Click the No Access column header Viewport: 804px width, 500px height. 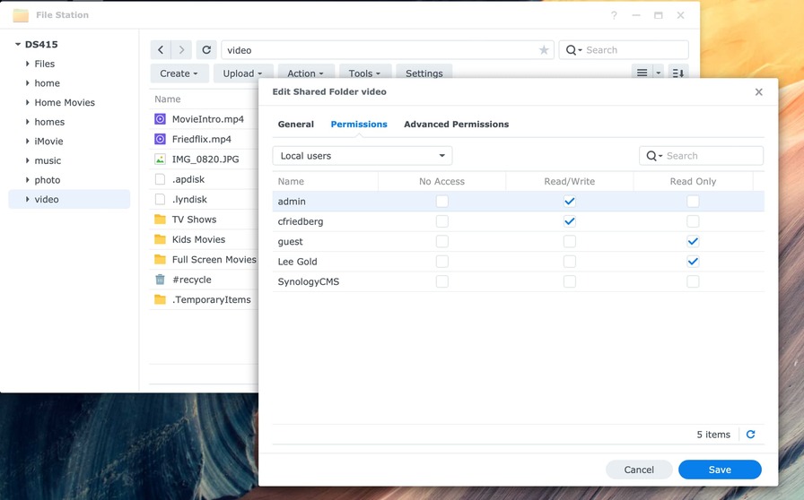click(x=442, y=181)
